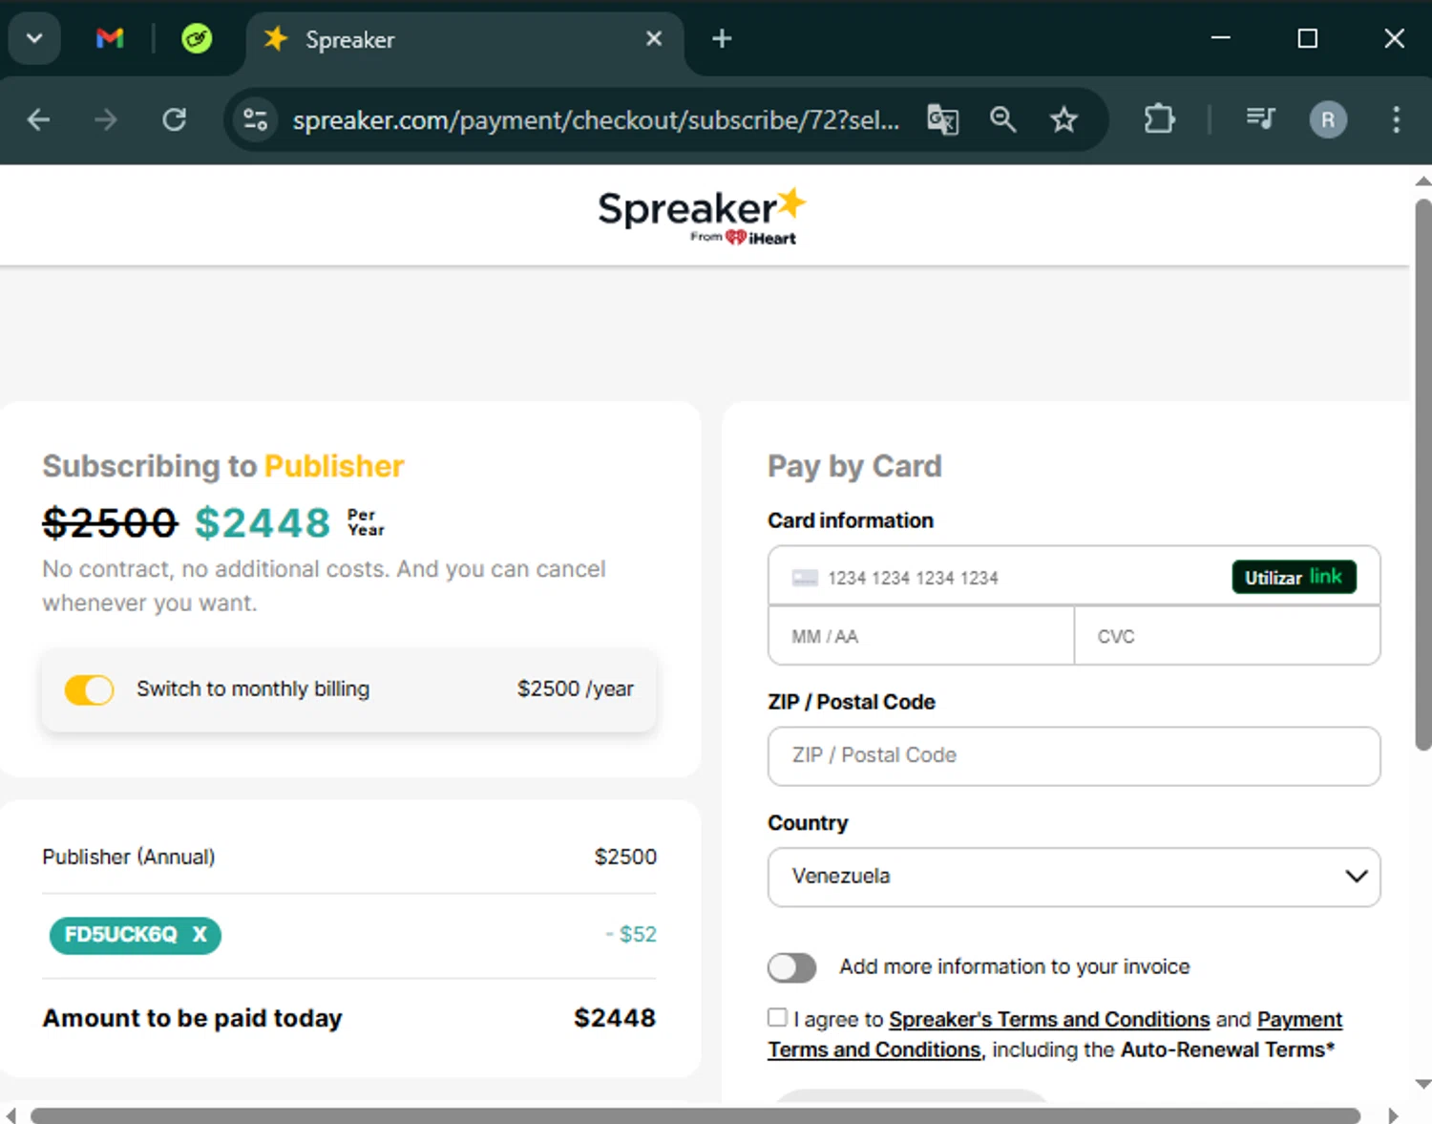
Task: Close the Spreaker tab
Action: (x=654, y=38)
